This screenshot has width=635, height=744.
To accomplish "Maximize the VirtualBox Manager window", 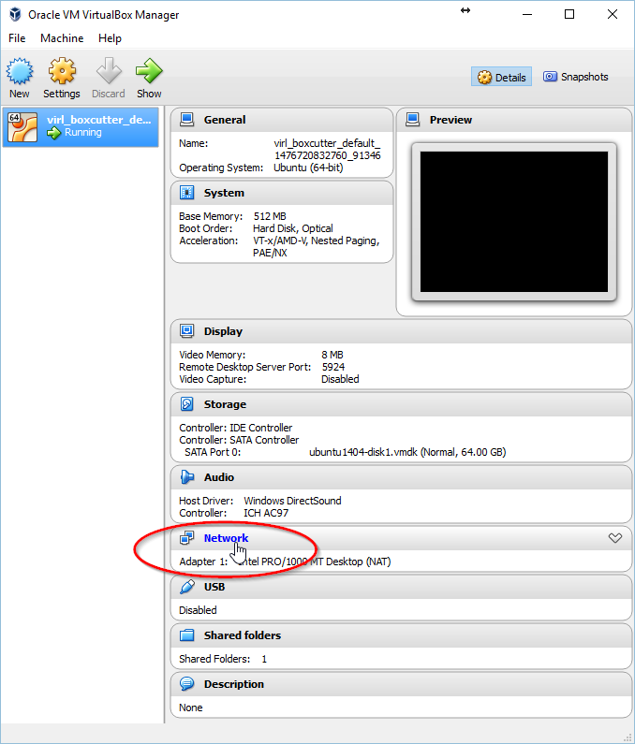I will pyautogui.click(x=569, y=14).
